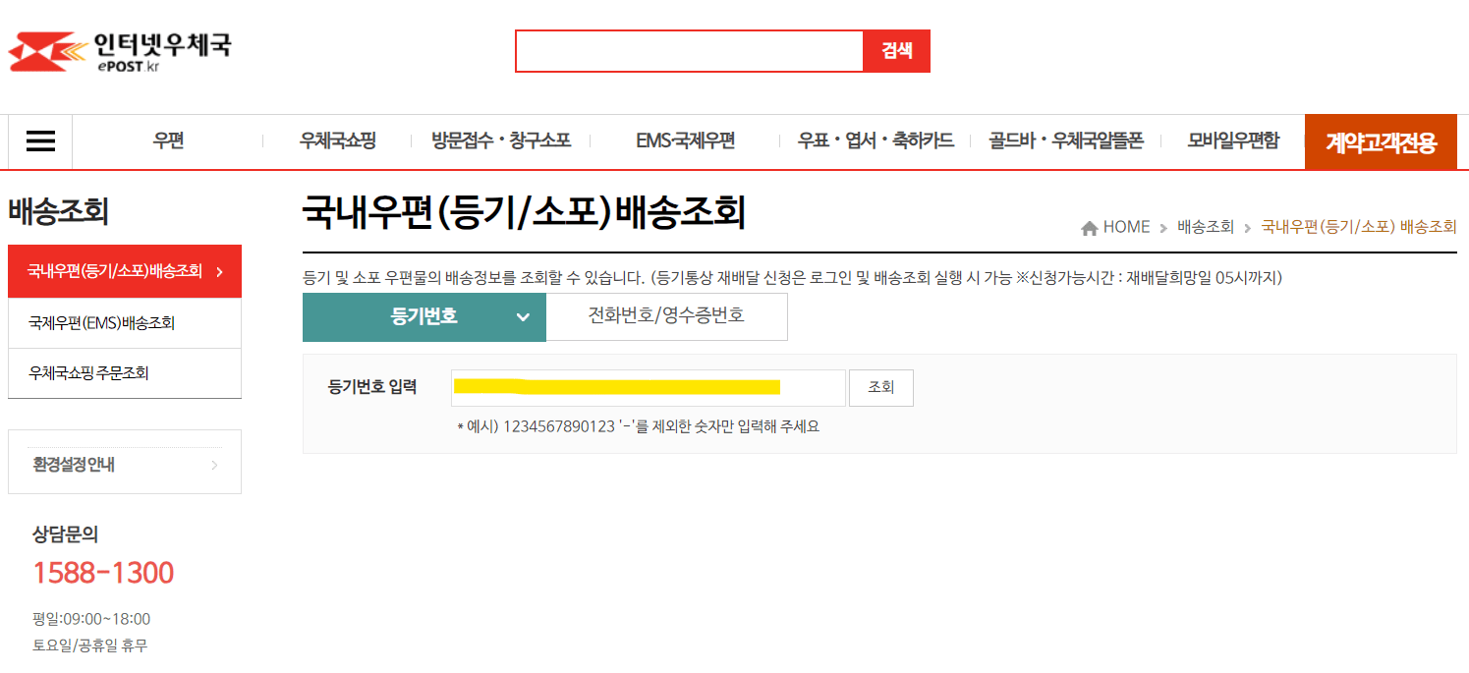Open 우표·엽서·축하카드 section
Image resolution: width=1469 pixels, height=673 pixels.
[x=874, y=140]
